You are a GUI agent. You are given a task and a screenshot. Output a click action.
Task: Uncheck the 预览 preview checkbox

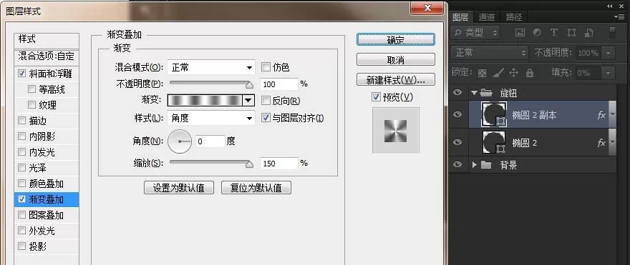tap(376, 96)
